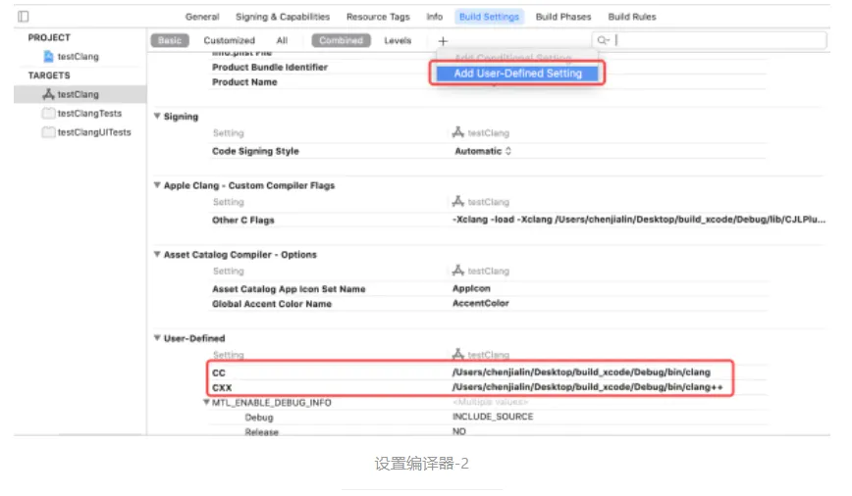This screenshot has height=496, width=852.
Task: Collapse the User-Defined section
Action: tap(157, 338)
